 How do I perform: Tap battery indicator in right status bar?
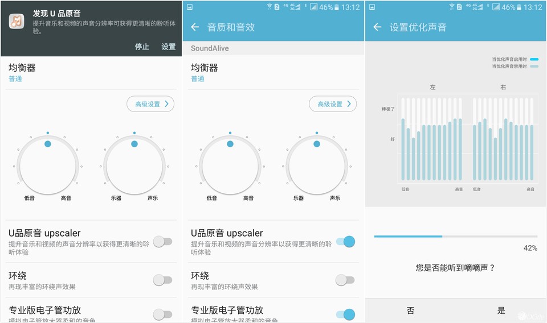[x=519, y=7]
